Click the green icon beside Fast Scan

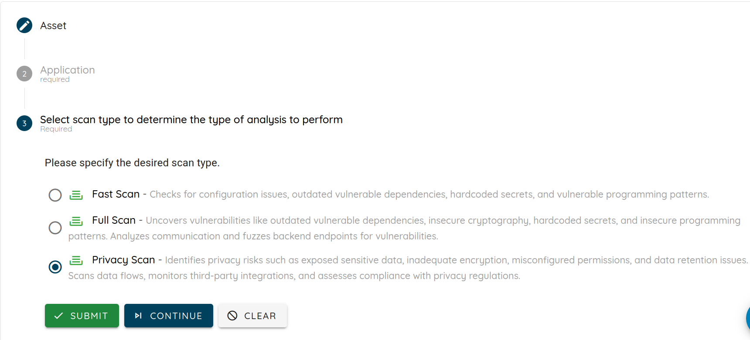pos(76,195)
